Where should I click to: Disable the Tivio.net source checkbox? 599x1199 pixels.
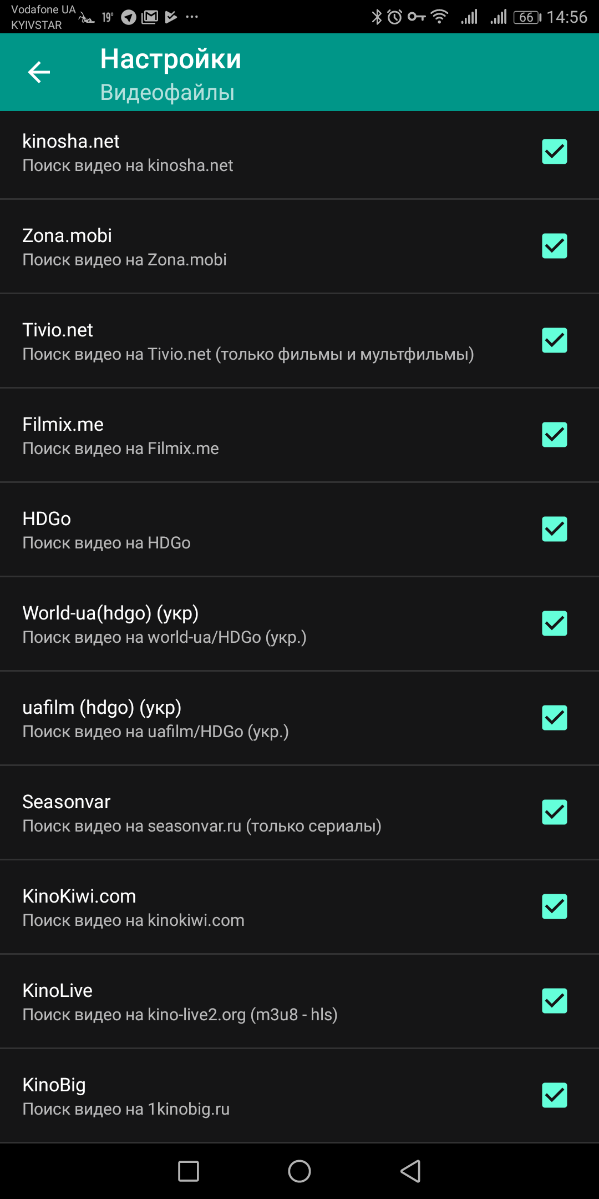point(555,340)
